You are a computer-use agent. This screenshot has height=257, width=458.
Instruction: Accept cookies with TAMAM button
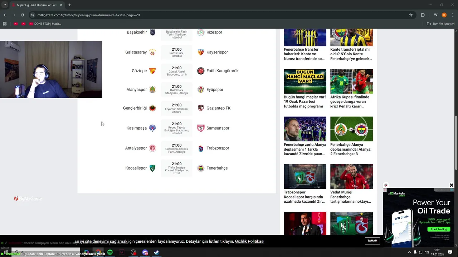click(372, 241)
